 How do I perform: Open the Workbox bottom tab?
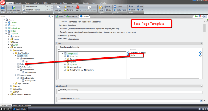[x=28, y=105]
